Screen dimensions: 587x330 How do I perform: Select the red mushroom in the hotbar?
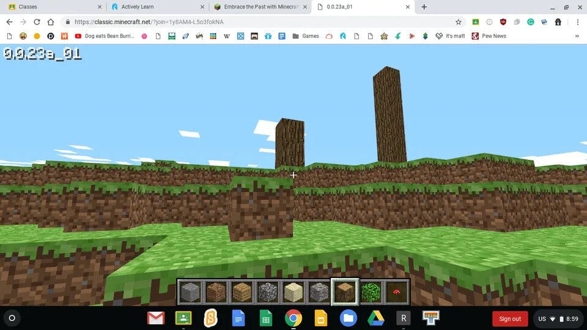396,292
